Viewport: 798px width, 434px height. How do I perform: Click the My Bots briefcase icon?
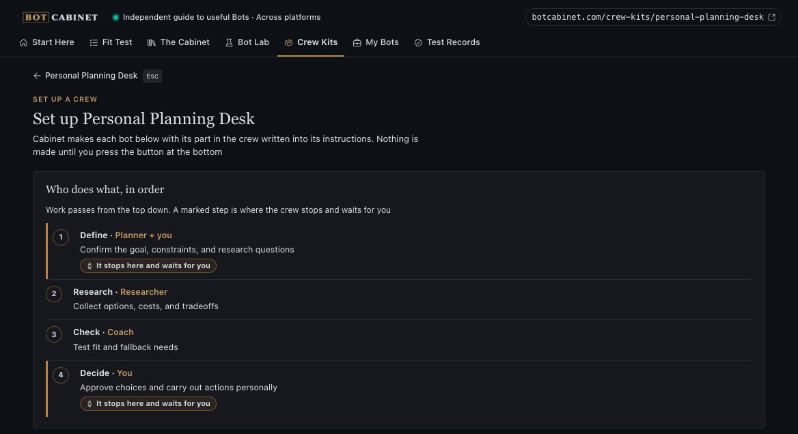[x=357, y=43]
